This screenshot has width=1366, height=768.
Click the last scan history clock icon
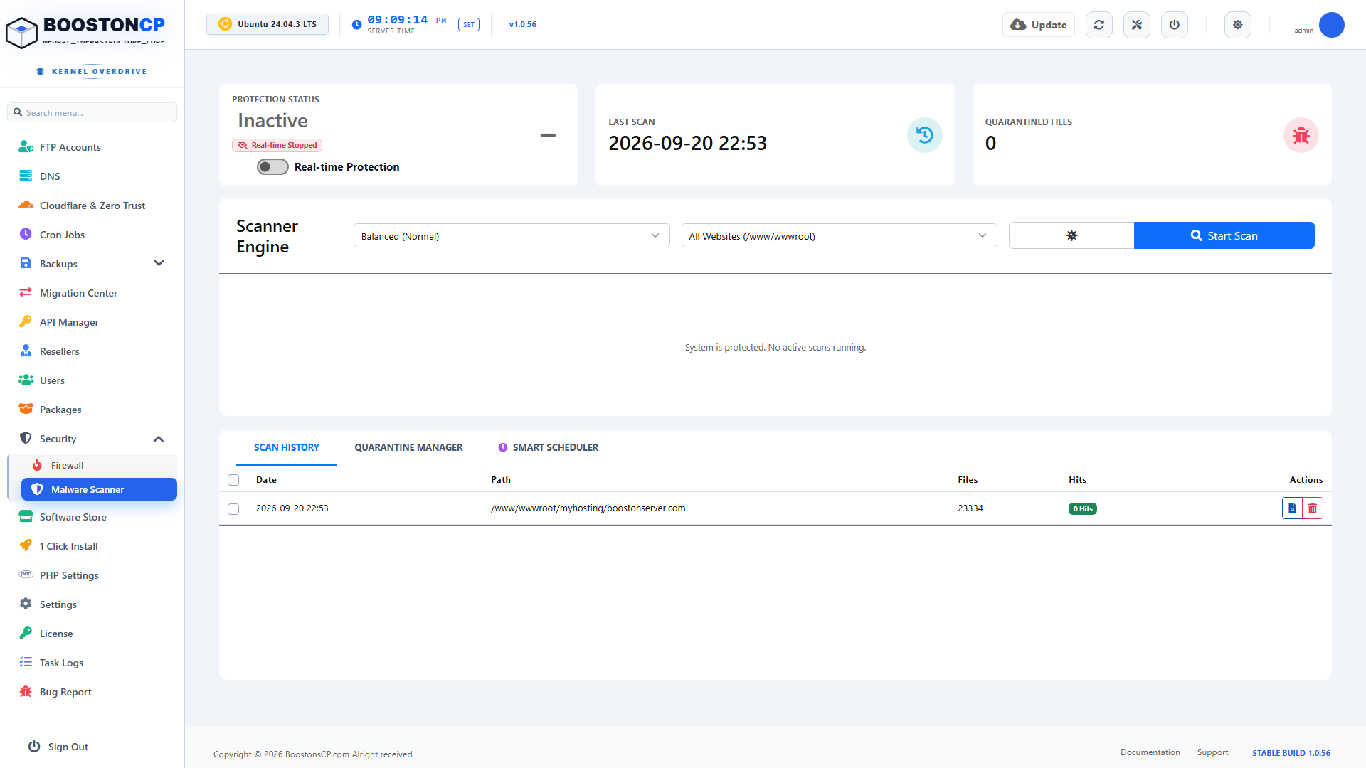[x=925, y=135]
